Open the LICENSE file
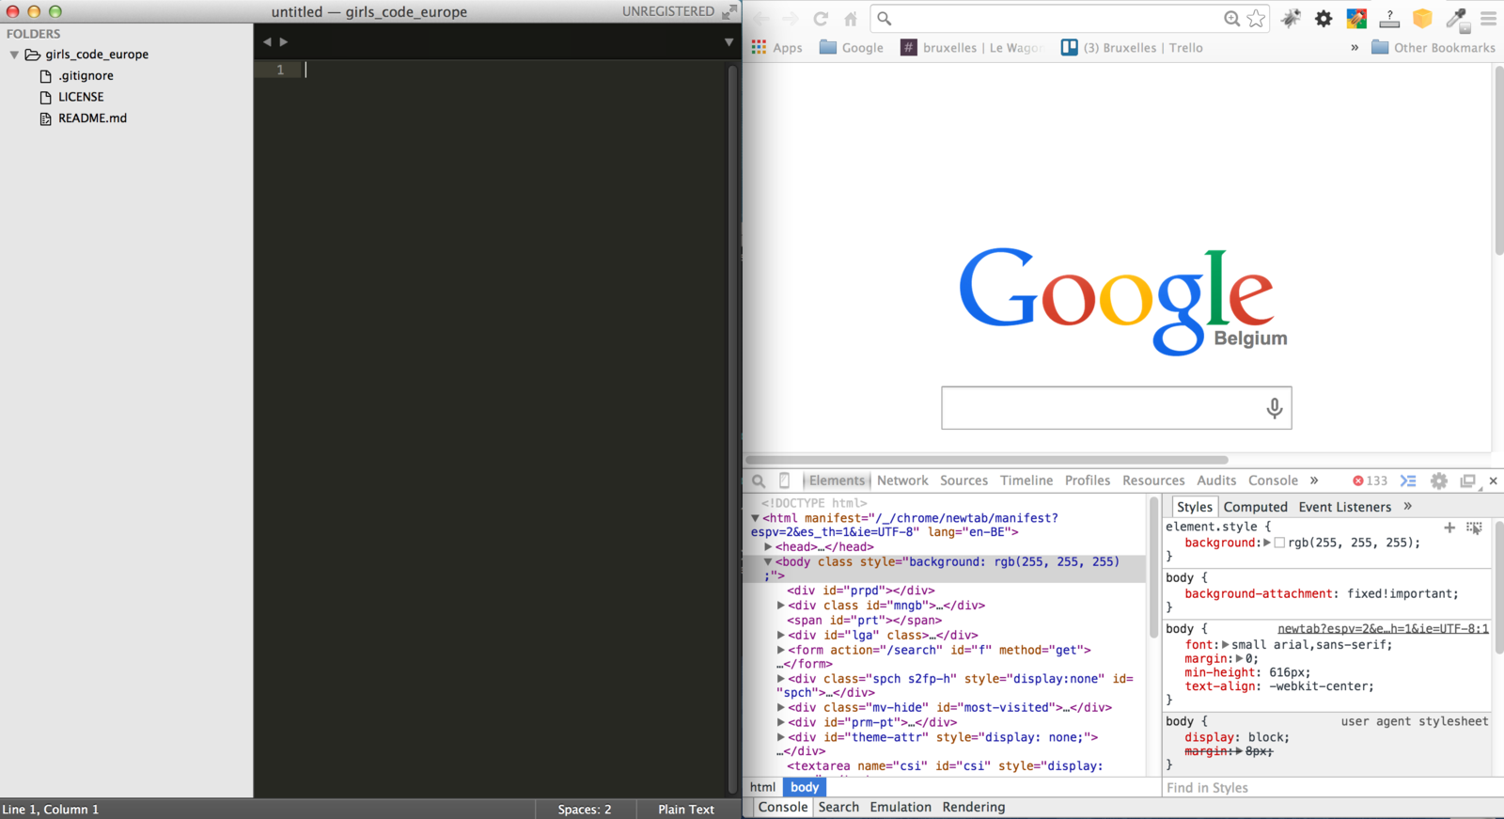The height and width of the screenshot is (819, 1504). [81, 97]
